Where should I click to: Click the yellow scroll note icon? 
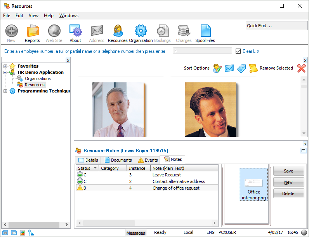(253, 68)
